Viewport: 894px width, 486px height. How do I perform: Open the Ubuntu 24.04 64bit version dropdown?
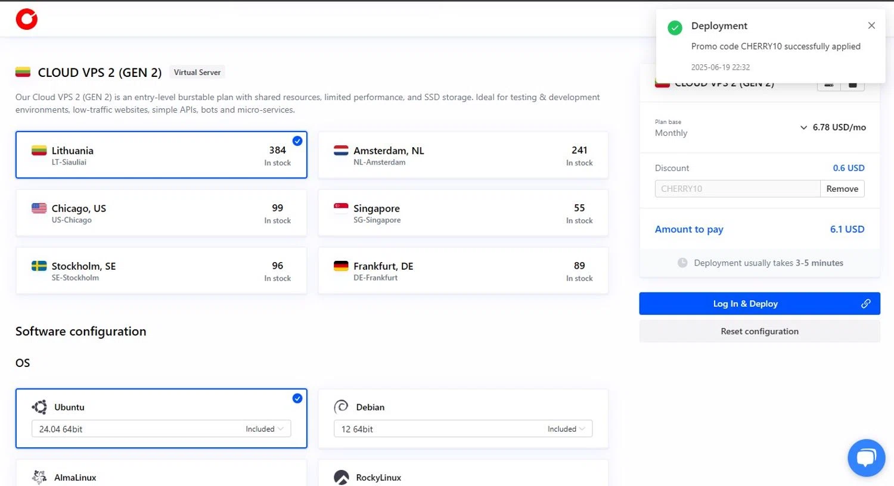click(162, 429)
